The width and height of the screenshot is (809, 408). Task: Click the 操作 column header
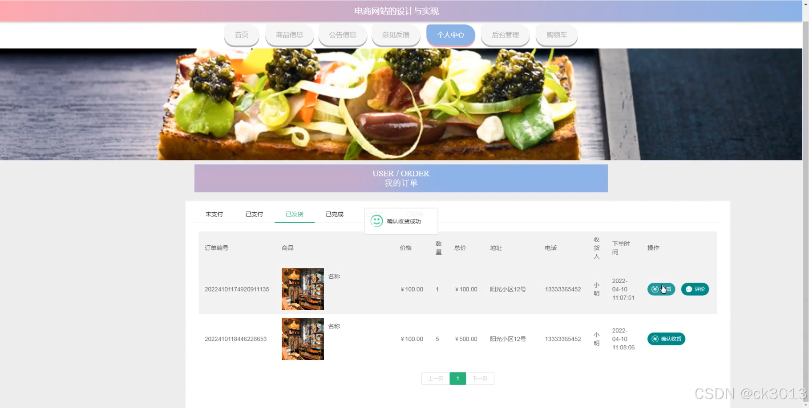(x=653, y=248)
